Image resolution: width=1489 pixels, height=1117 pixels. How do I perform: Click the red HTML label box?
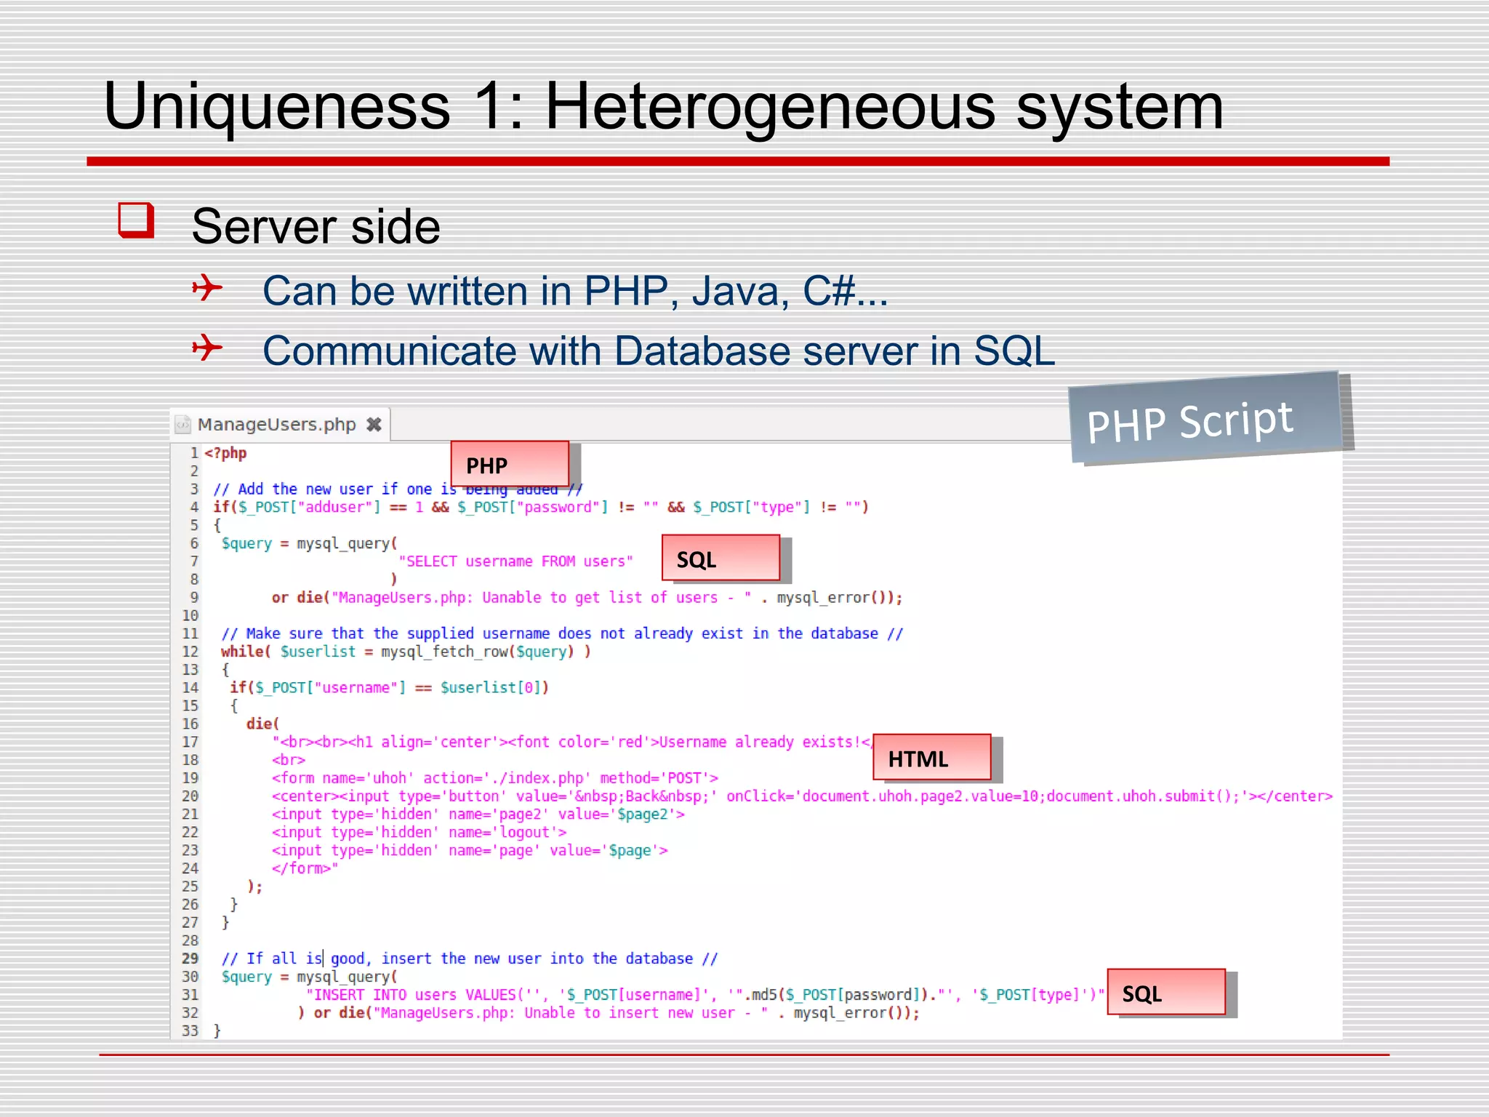932,757
